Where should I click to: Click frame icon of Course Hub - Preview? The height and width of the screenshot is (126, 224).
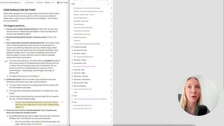[72, 54]
